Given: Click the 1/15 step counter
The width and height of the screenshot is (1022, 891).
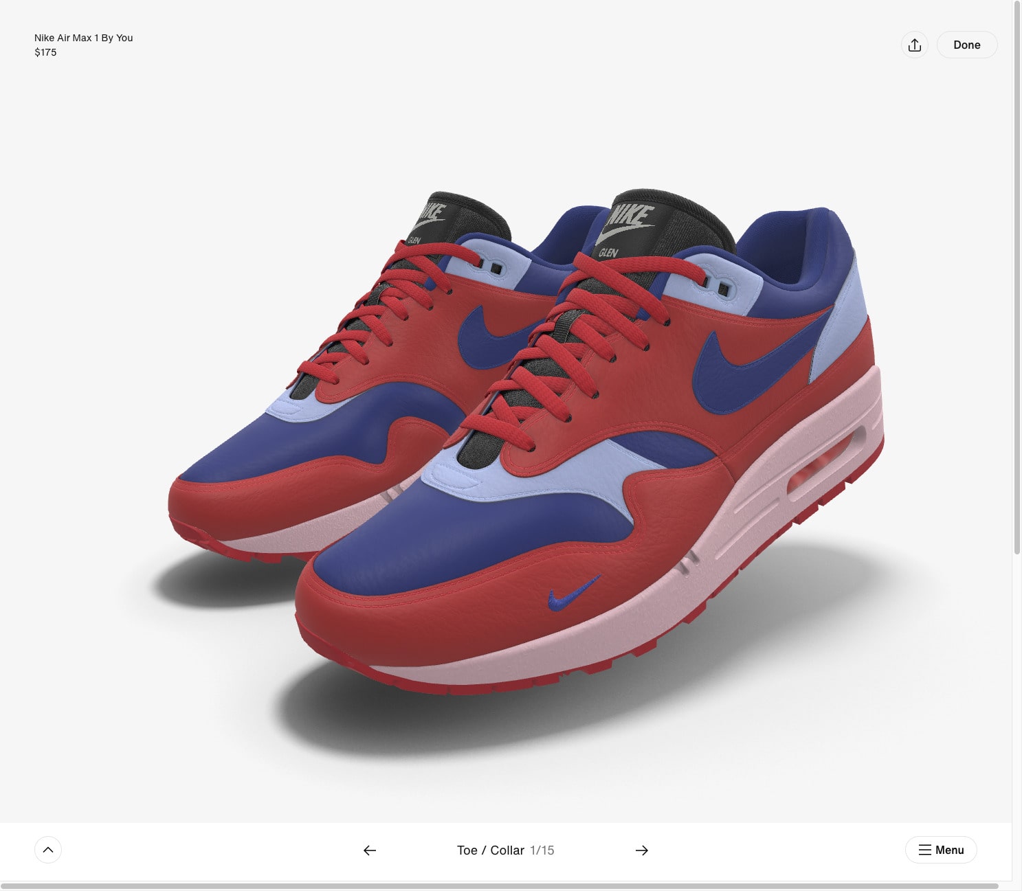Looking at the screenshot, I should point(542,850).
